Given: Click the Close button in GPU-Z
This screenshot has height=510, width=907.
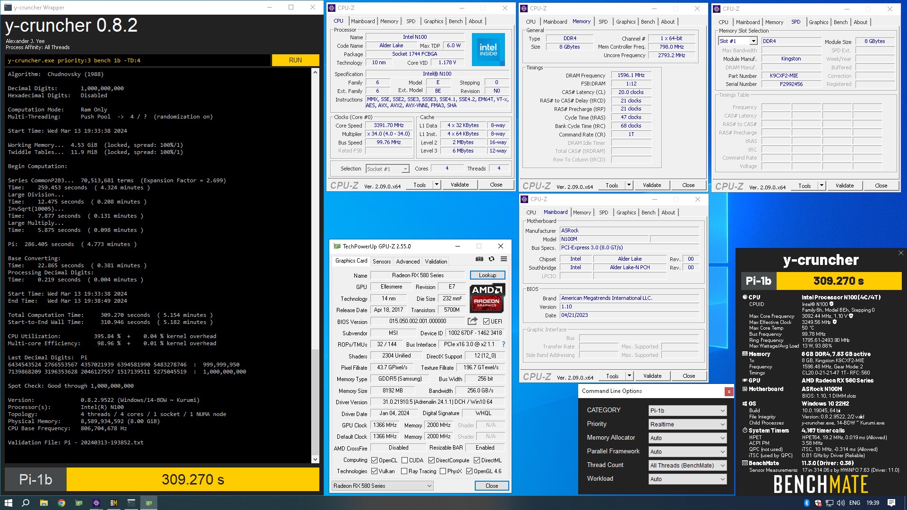Looking at the screenshot, I should tap(492, 486).
